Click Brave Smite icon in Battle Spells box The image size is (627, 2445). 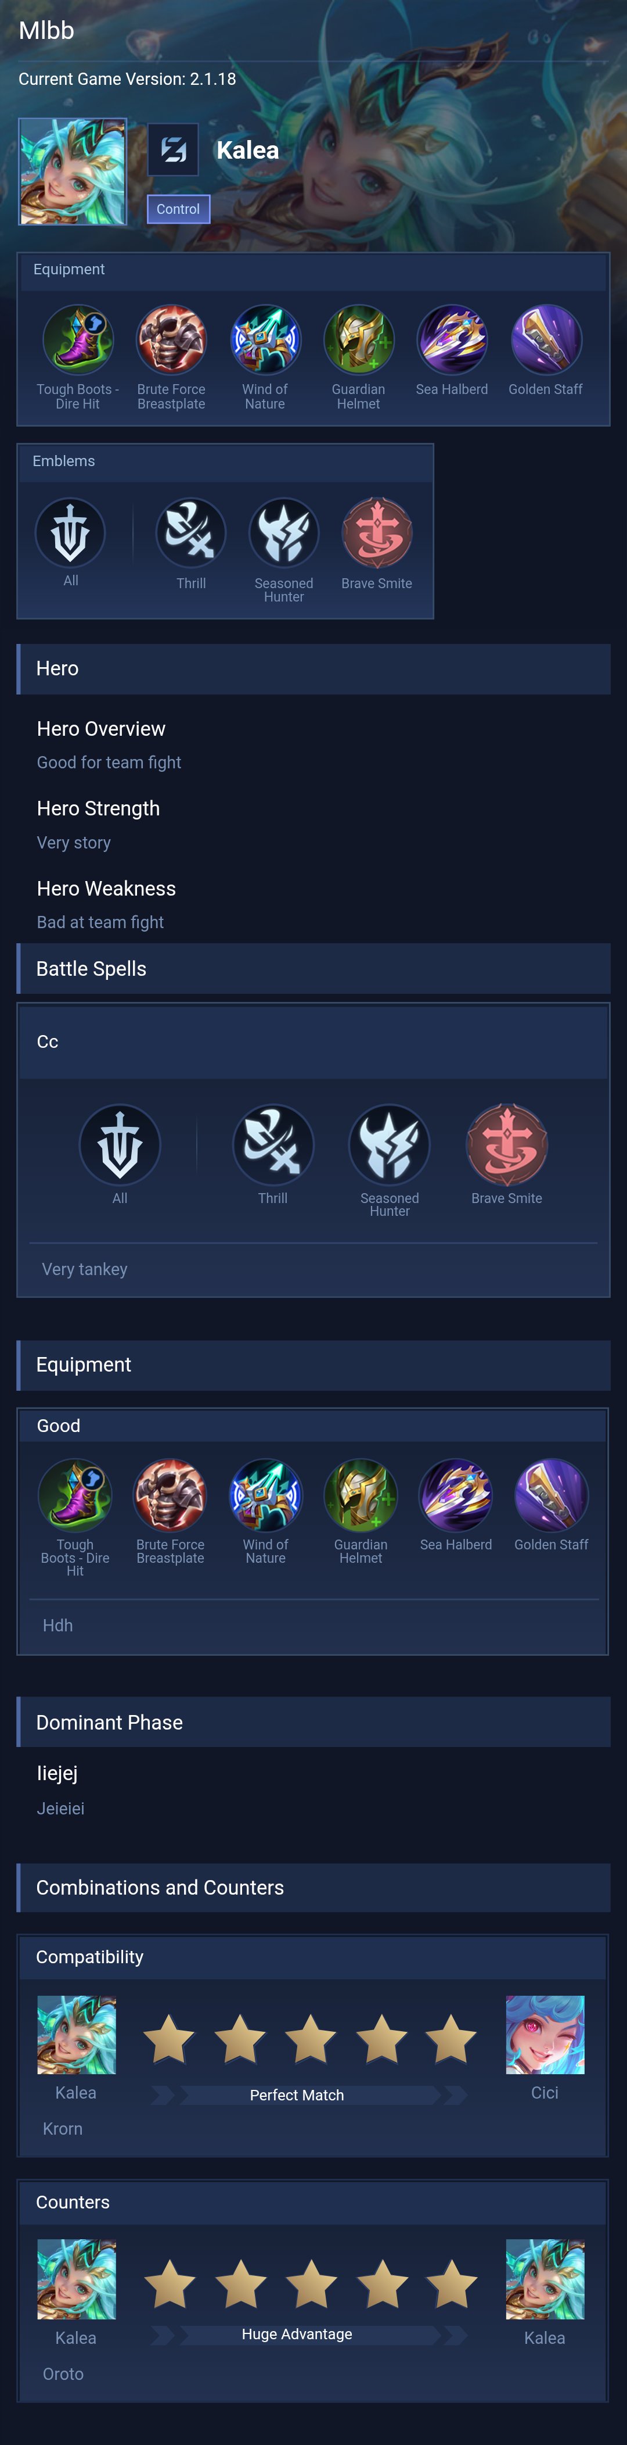pyautogui.click(x=506, y=1145)
